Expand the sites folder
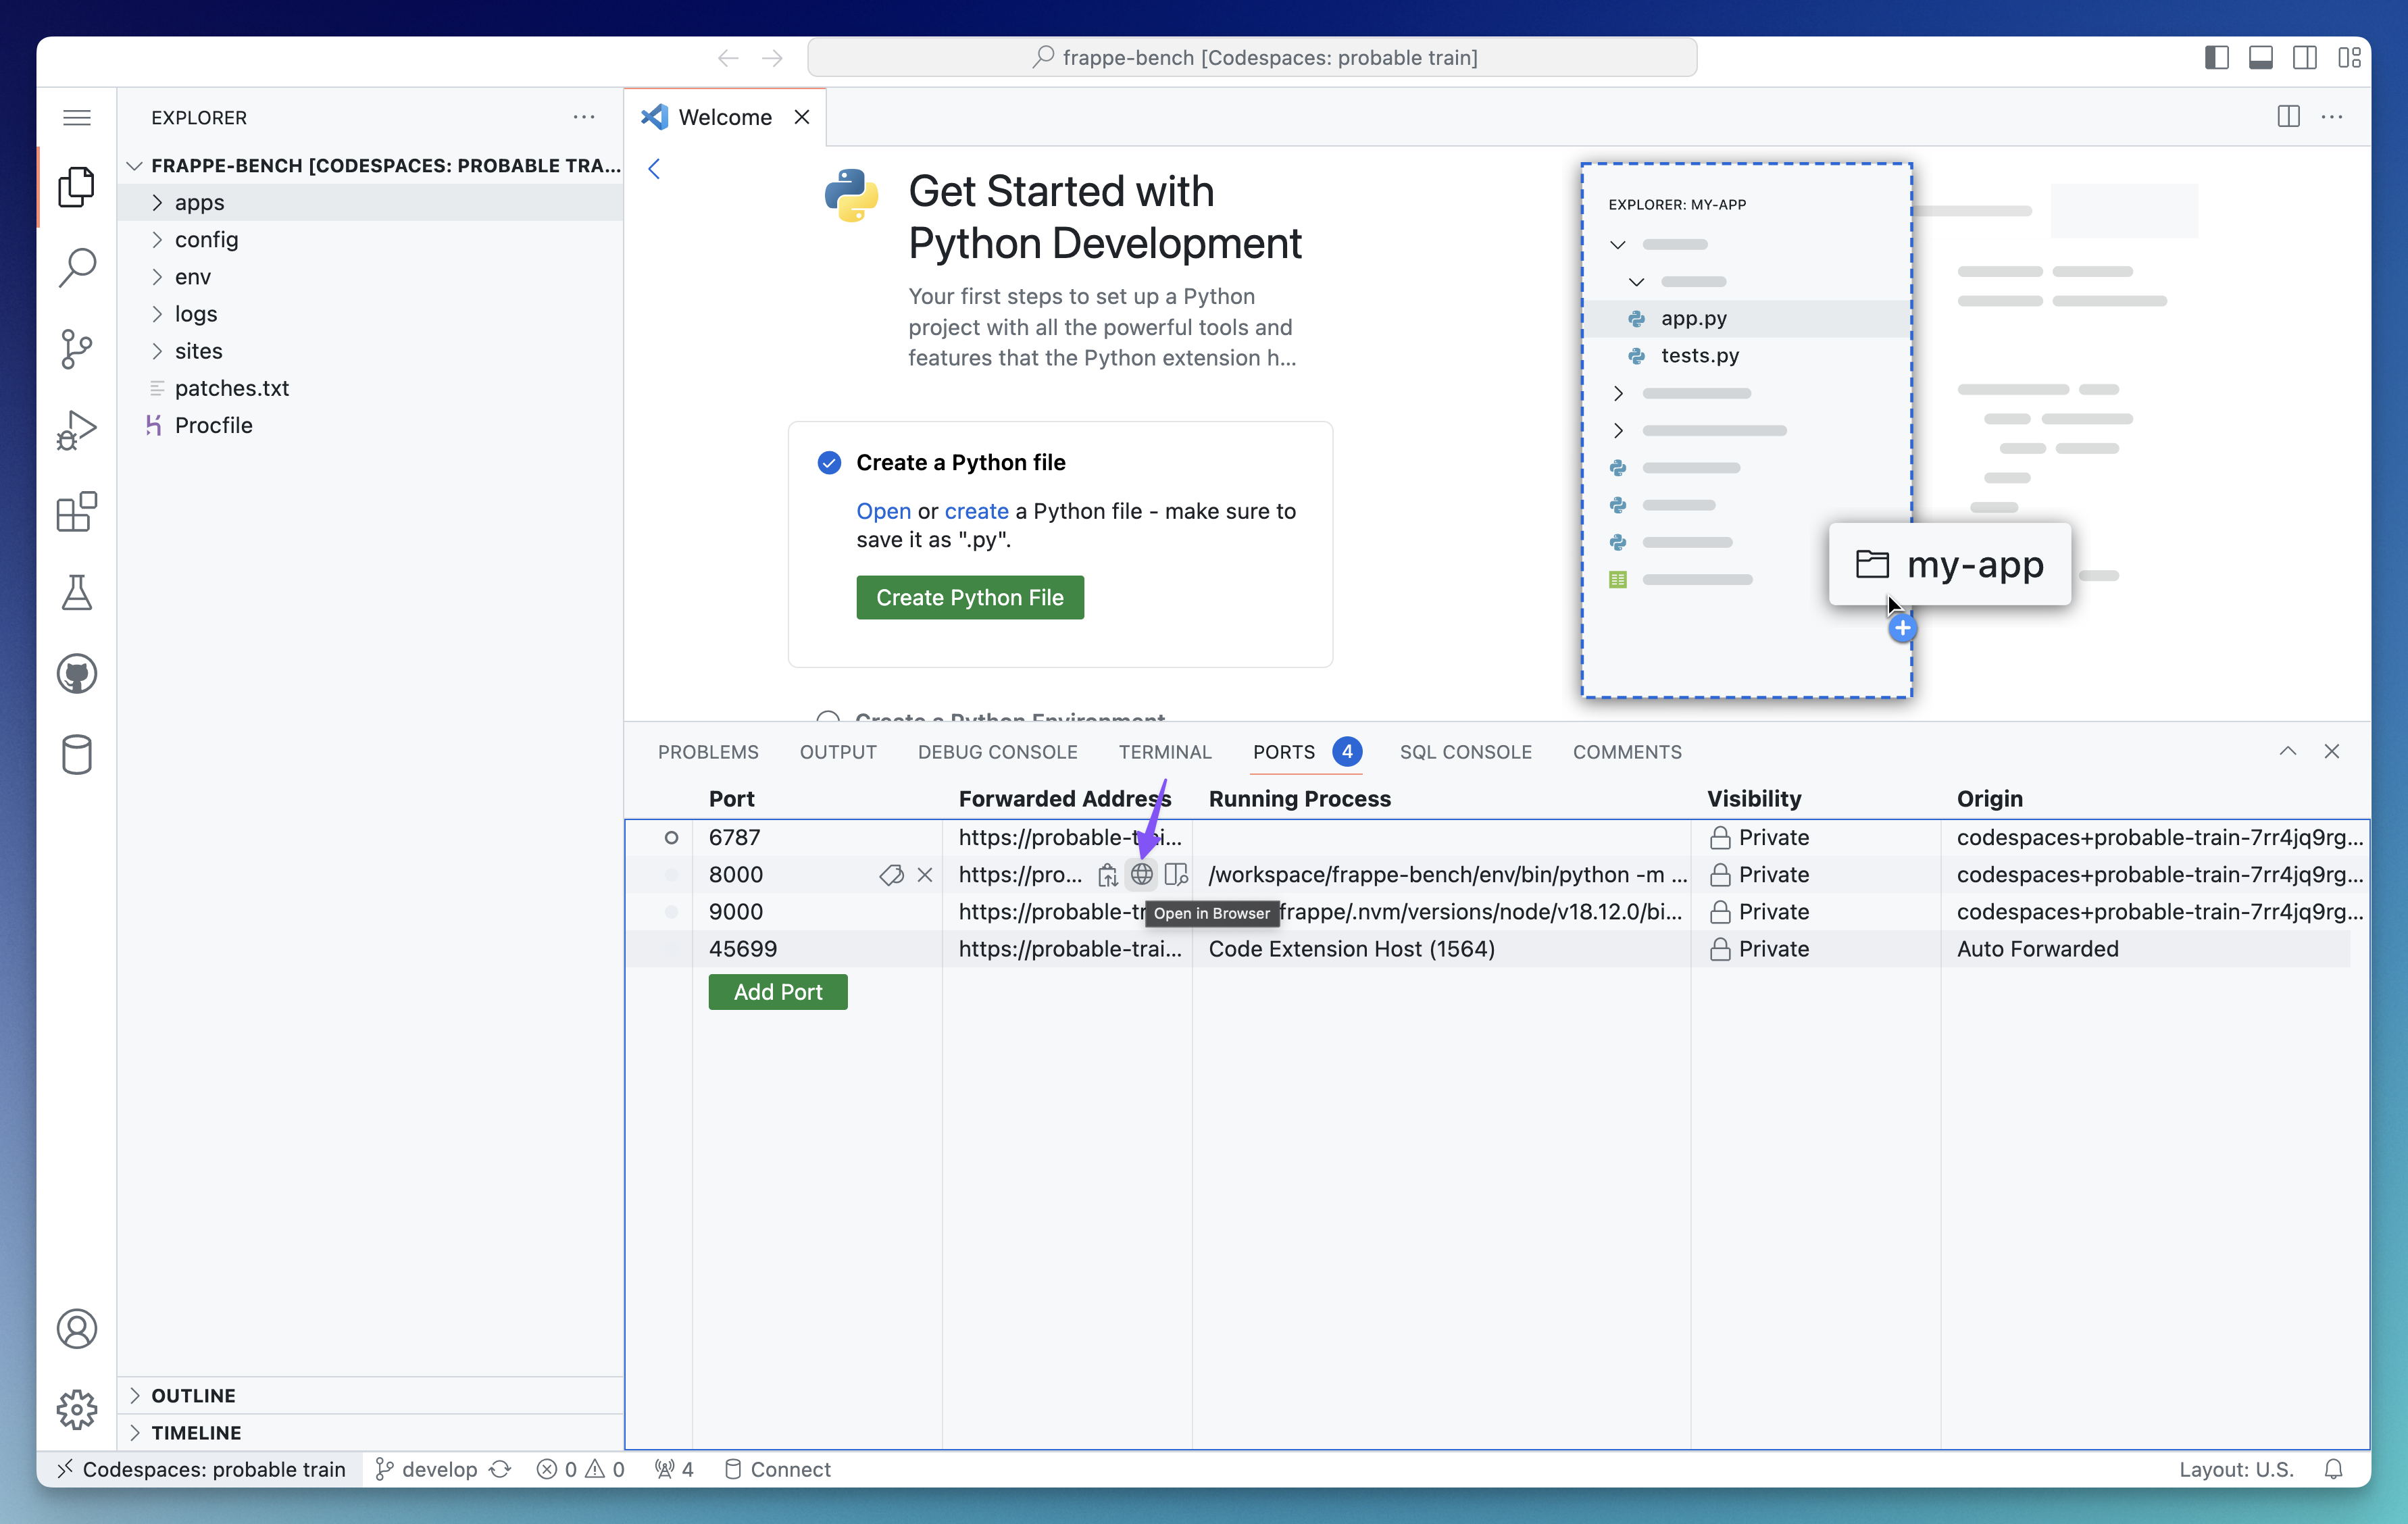Screen dimensions: 2408x1524 [370, 350]
